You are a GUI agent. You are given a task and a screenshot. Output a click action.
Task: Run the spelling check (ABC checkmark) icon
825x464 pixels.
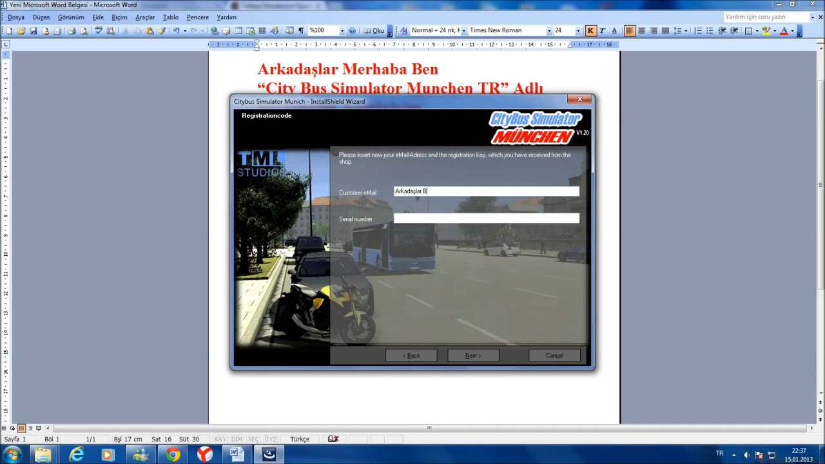99,30
